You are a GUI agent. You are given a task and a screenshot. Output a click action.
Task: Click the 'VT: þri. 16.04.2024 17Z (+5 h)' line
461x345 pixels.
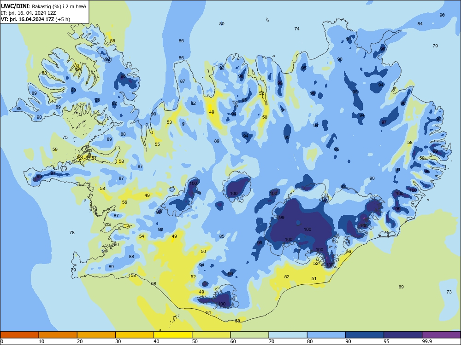coord(35,19)
